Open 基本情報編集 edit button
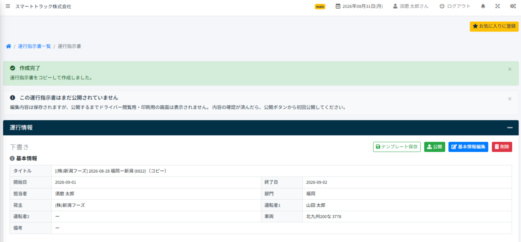Image resolution: width=521 pixels, height=242 pixels. pos(468,147)
